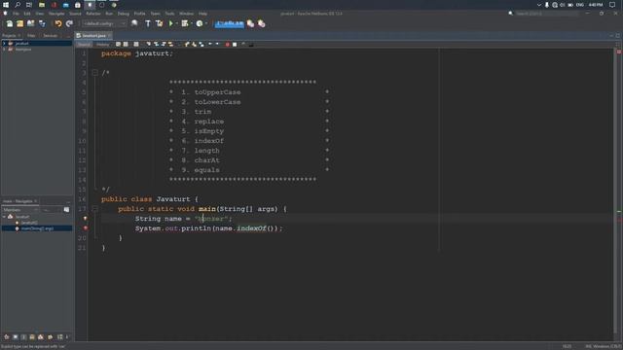Toggle the third Navigator filter button

[23, 337]
